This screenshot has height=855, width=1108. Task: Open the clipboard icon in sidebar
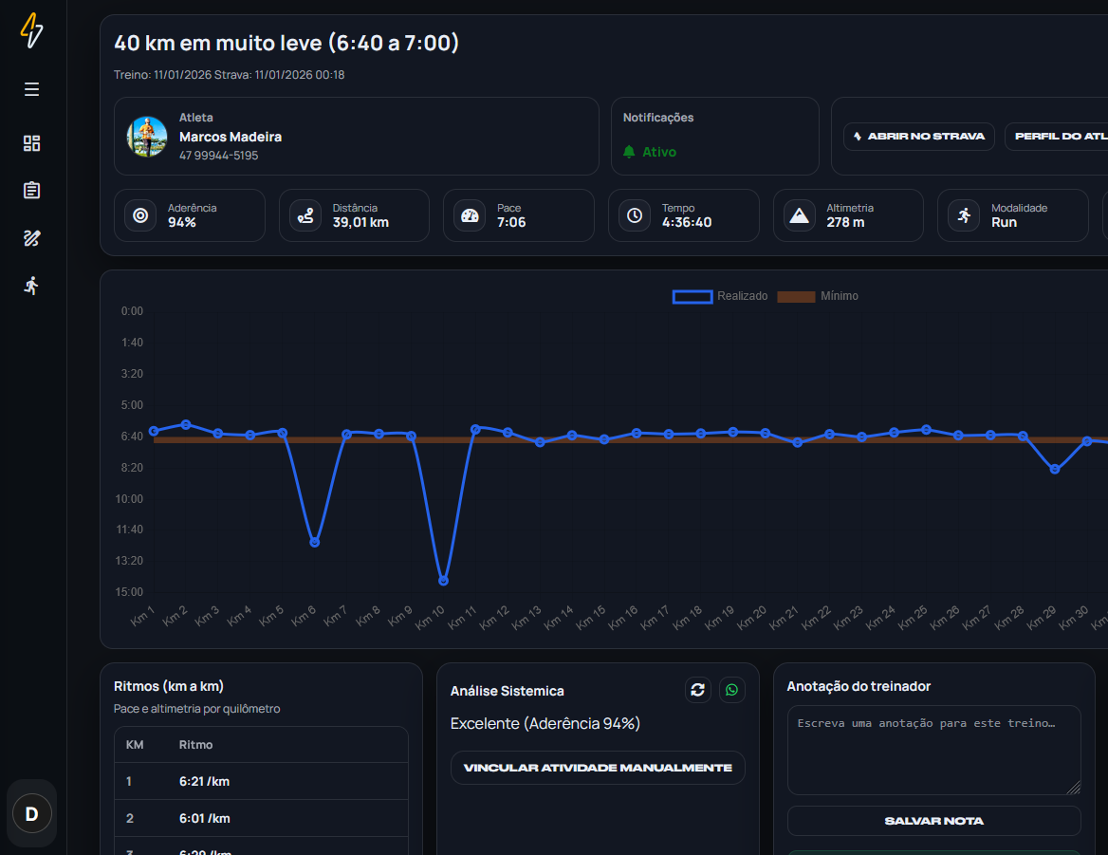click(x=32, y=191)
